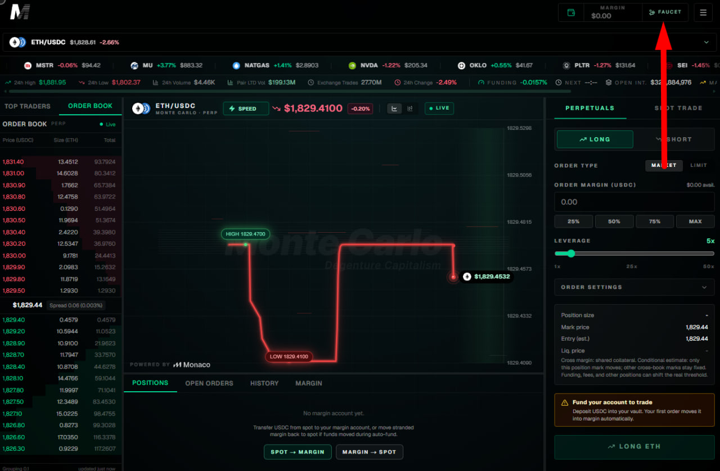Click the NATGAS ticker icon
Viewport: 720px width, 471px height.
(236, 65)
